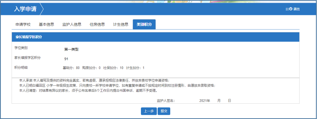The width and height of the screenshot is (317, 119).
Task: Click the 退出 logout text link
Action: tap(296, 9)
